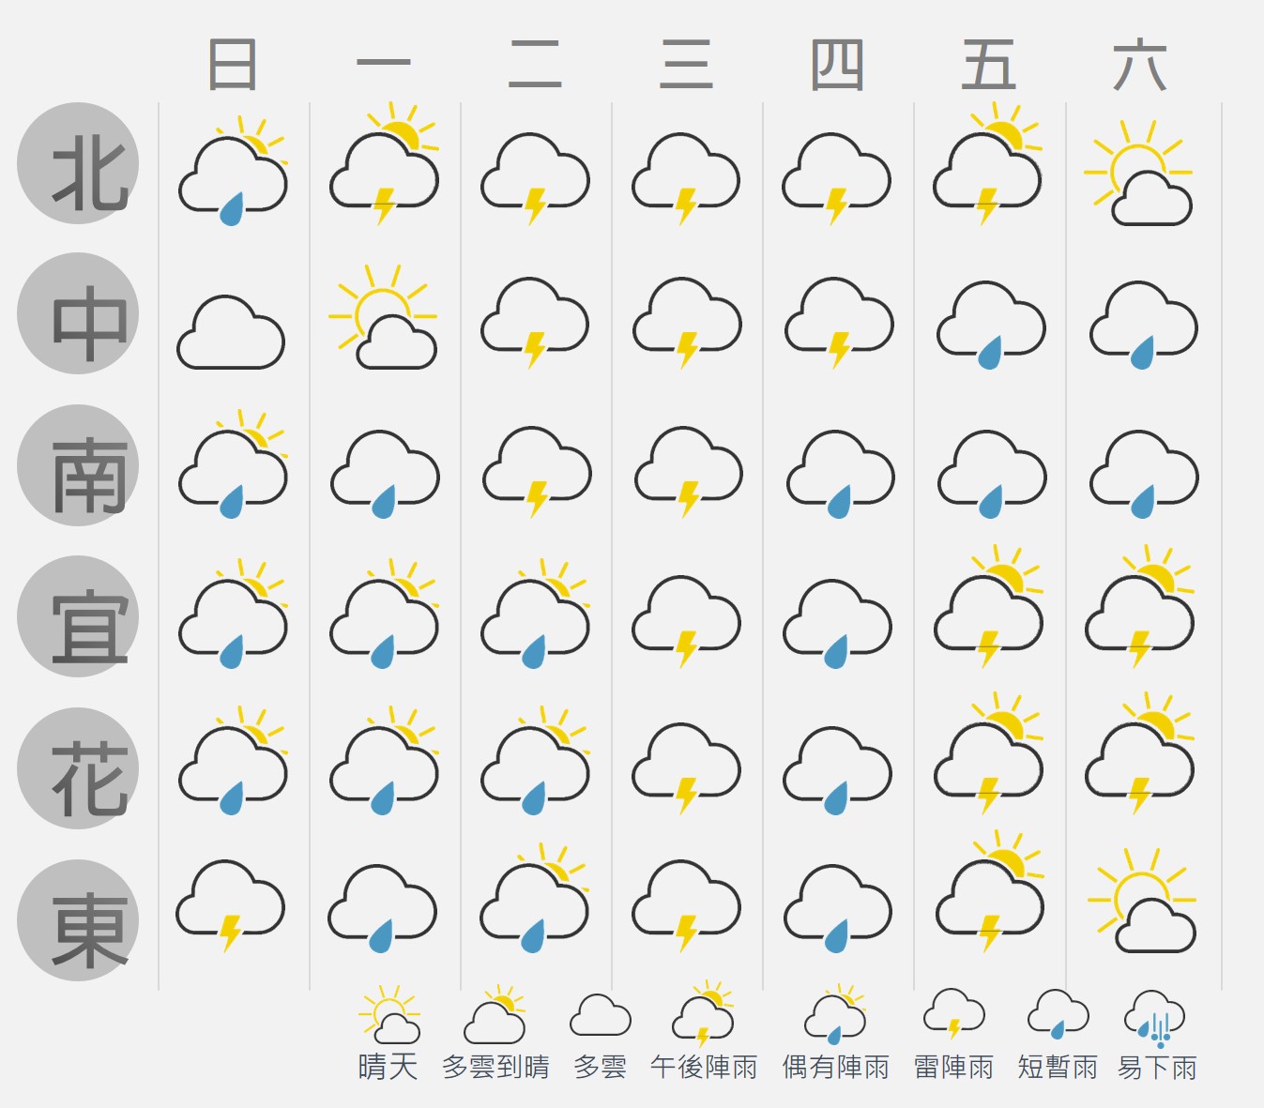Click the 北 row thunderstorm icon under 二

coord(535,178)
